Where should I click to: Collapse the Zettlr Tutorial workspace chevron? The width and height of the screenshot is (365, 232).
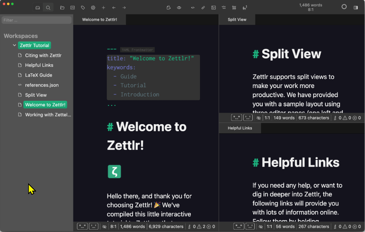[14, 45]
